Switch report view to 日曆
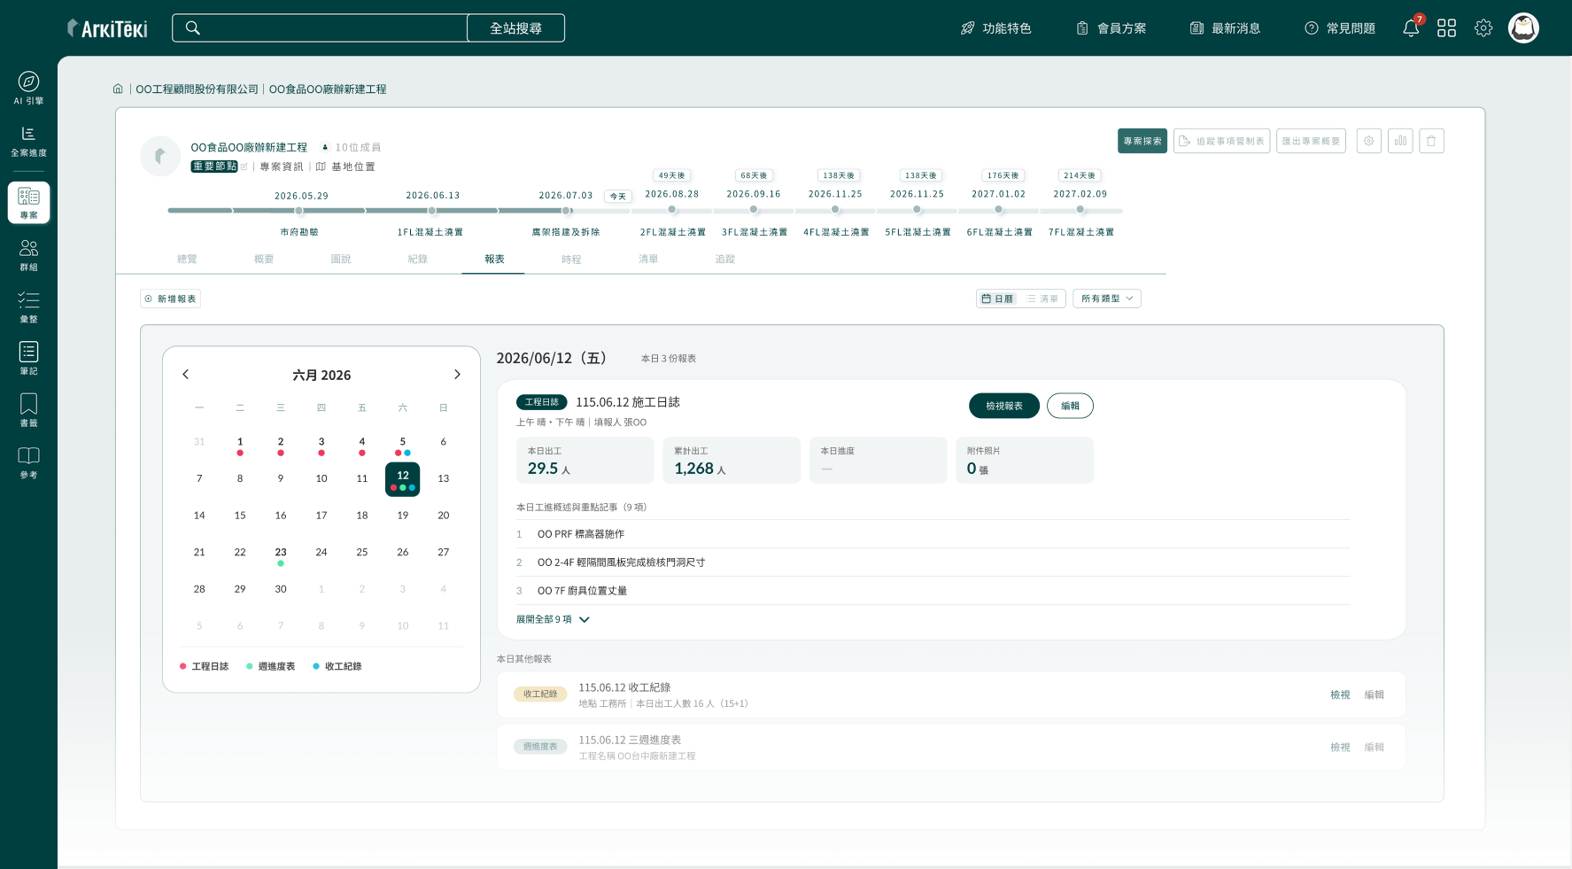 998,299
